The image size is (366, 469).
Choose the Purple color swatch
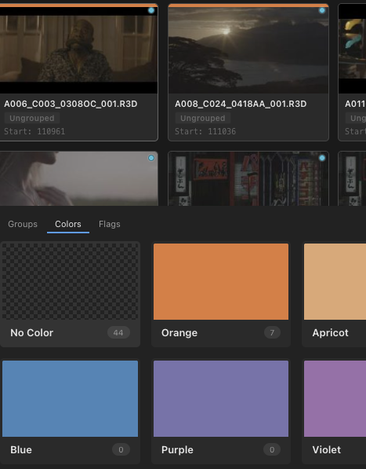pyautogui.click(x=221, y=398)
